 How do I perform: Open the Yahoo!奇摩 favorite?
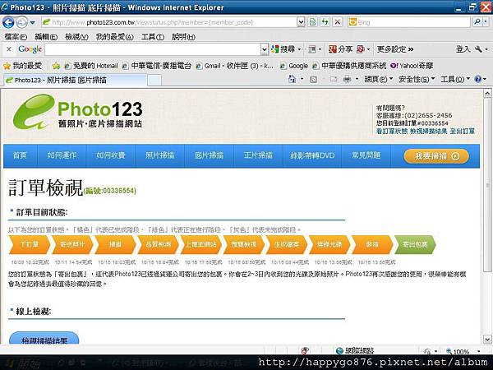point(412,66)
